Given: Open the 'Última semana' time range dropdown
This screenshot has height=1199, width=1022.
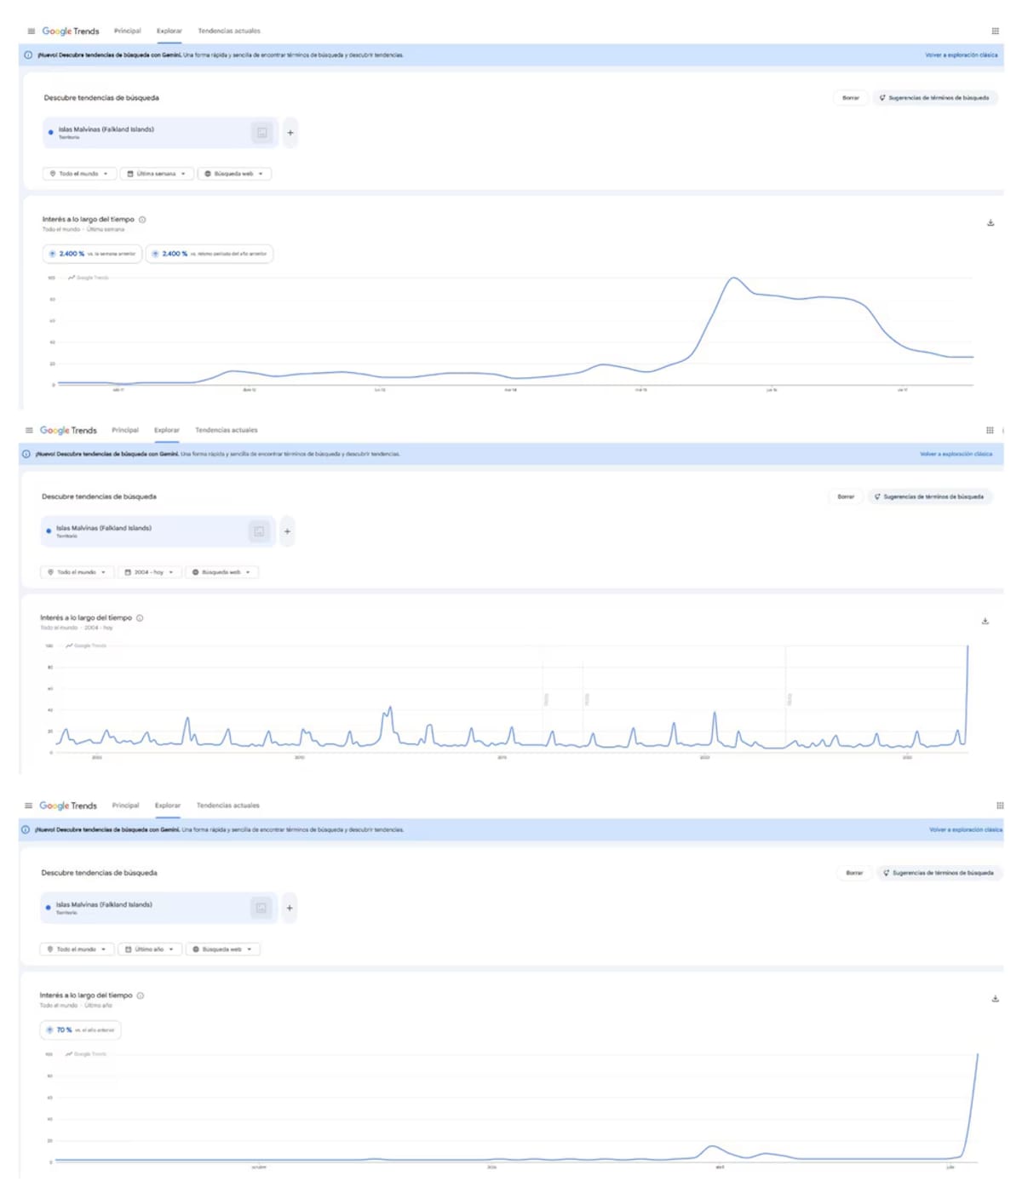Looking at the screenshot, I should [x=157, y=174].
